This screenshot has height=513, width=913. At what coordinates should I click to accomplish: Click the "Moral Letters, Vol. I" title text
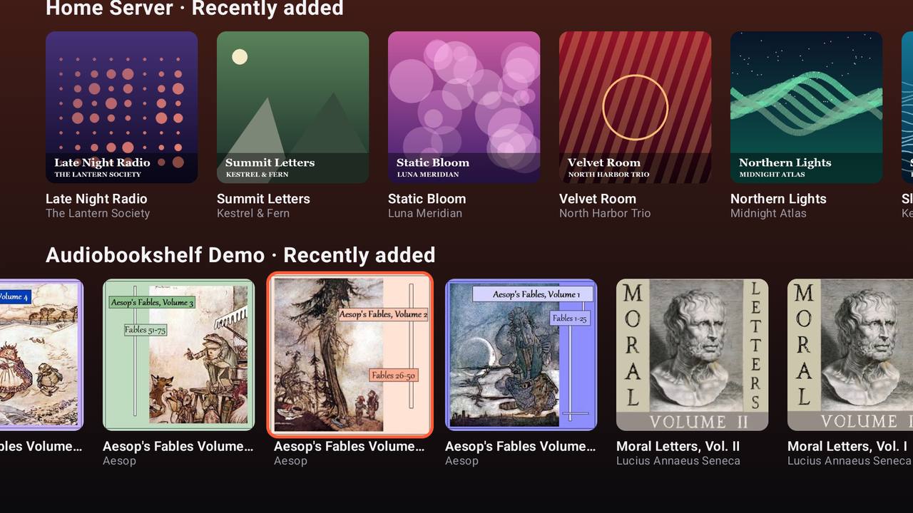tap(847, 447)
